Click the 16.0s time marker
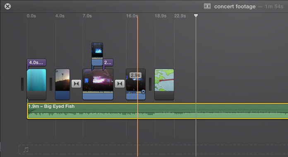Screen dimensions: 288x157 132,16
